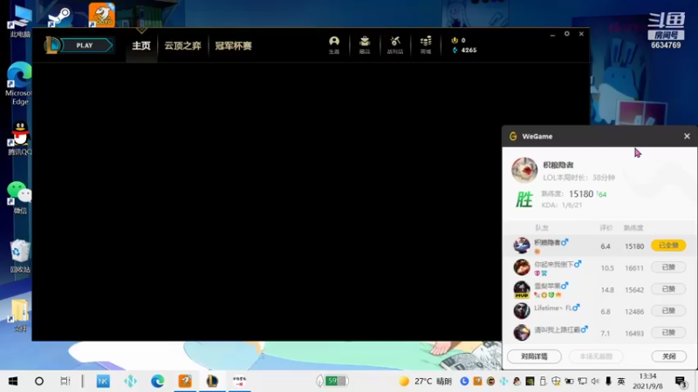Click the League of Legends logo emblem
Viewport: 698px width, 392px height.
51,45
